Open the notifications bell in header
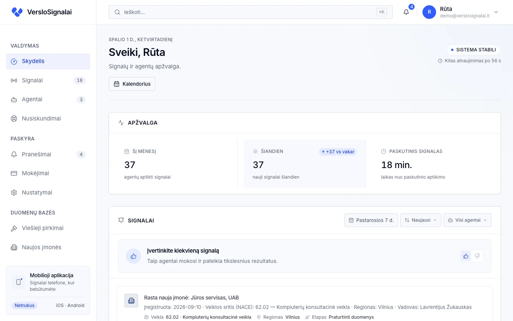The height and width of the screenshot is (321, 513). click(x=406, y=12)
